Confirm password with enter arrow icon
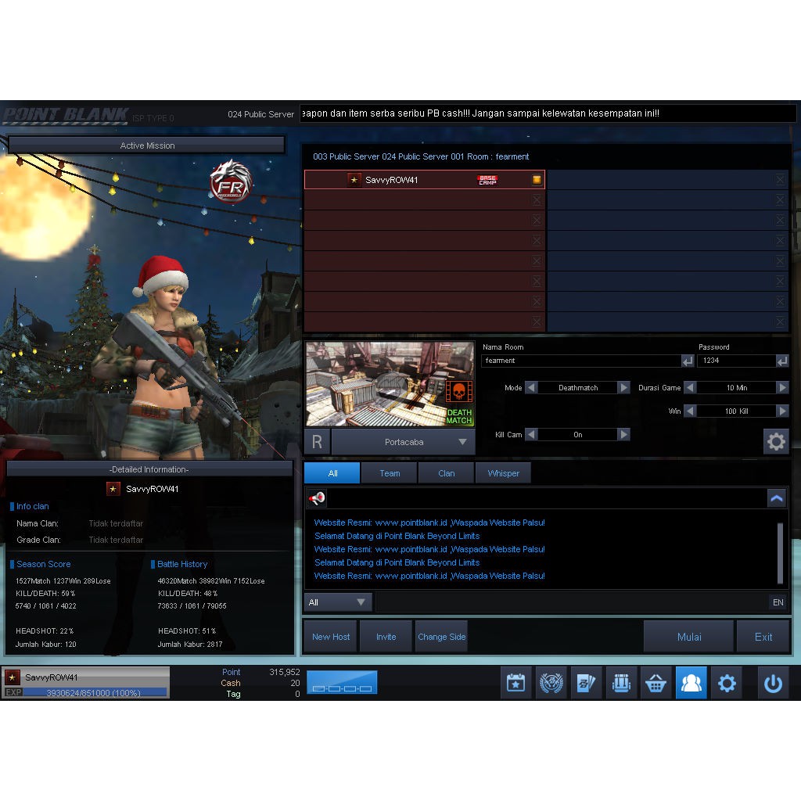 click(x=782, y=361)
